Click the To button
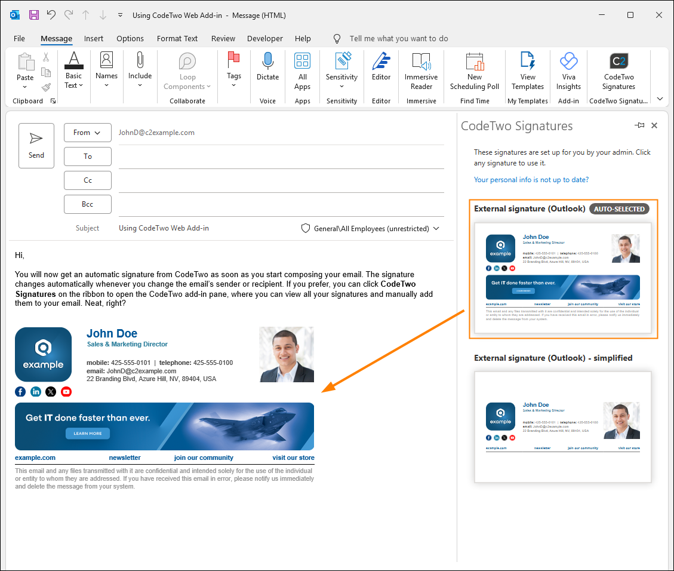Image resolution: width=674 pixels, height=571 pixels. pyautogui.click(x=88, y=156)
